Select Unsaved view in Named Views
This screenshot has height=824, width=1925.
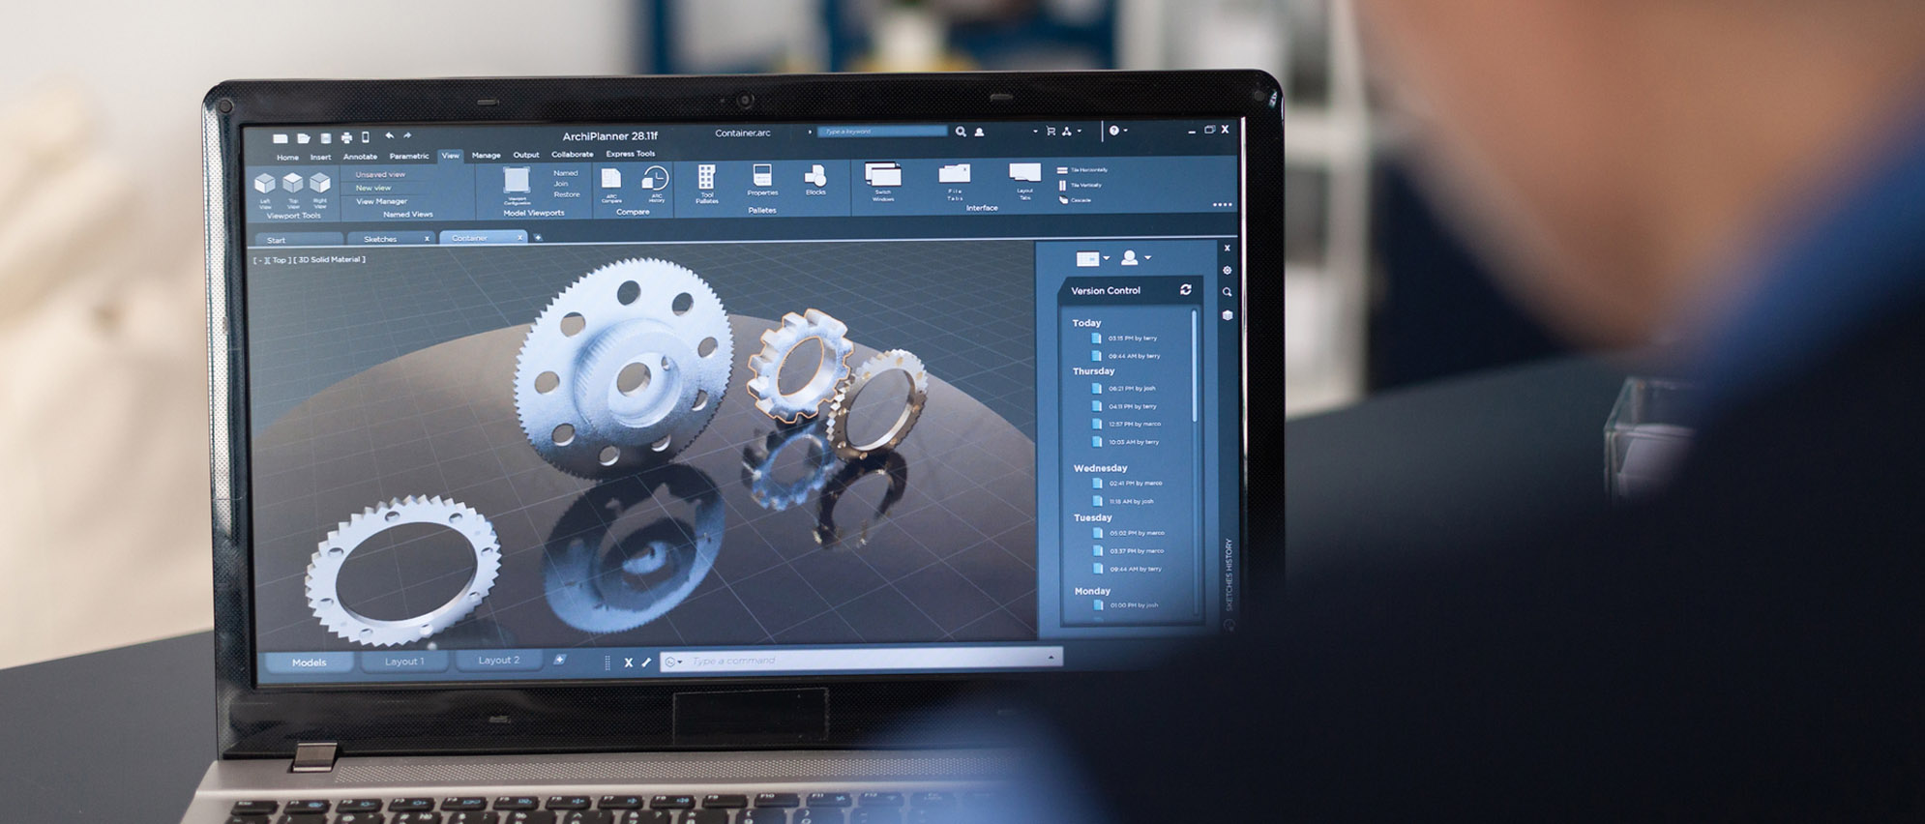click(x=380, y=175)
